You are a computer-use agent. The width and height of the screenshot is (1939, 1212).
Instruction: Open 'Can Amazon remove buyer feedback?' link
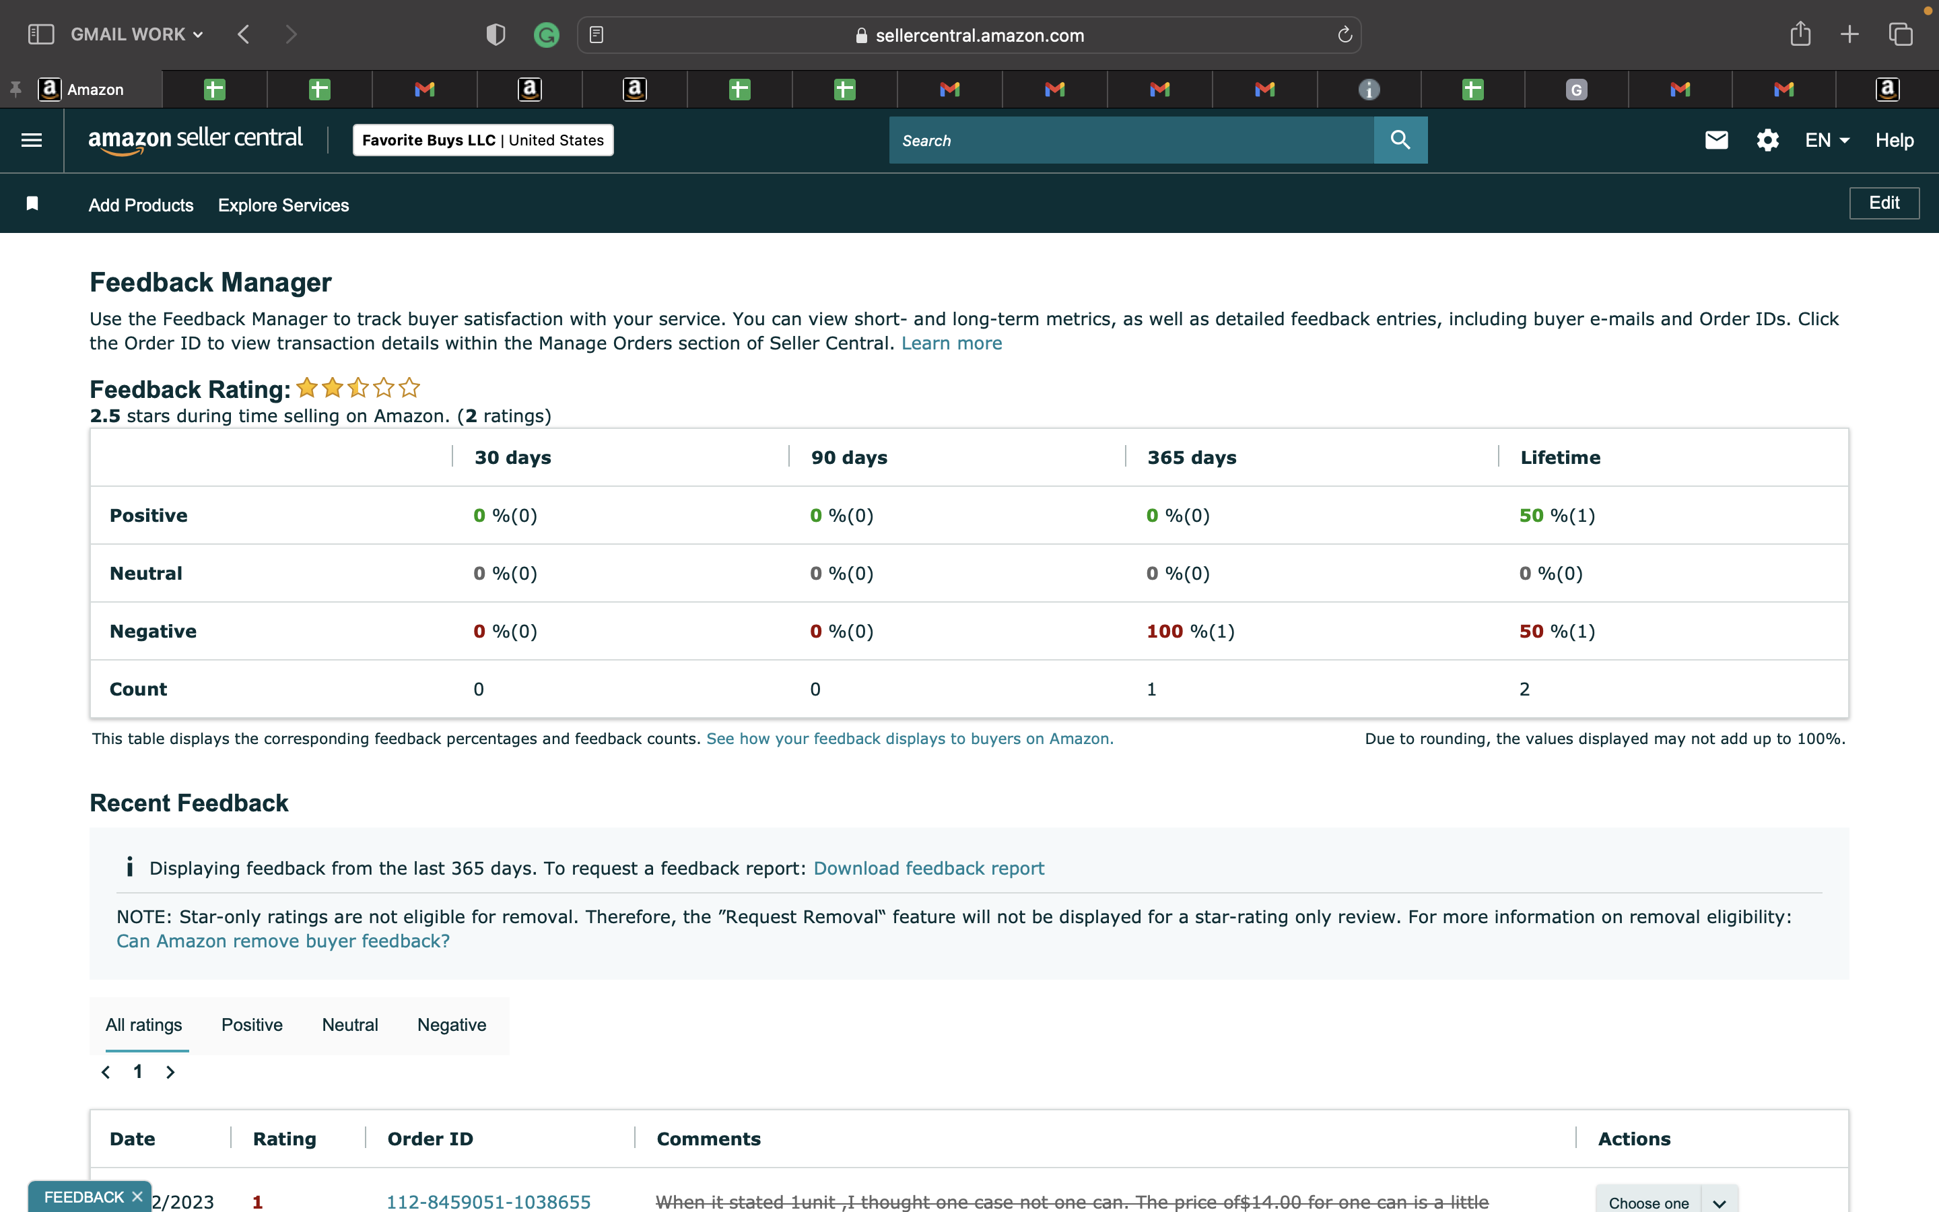pos(283,941)
